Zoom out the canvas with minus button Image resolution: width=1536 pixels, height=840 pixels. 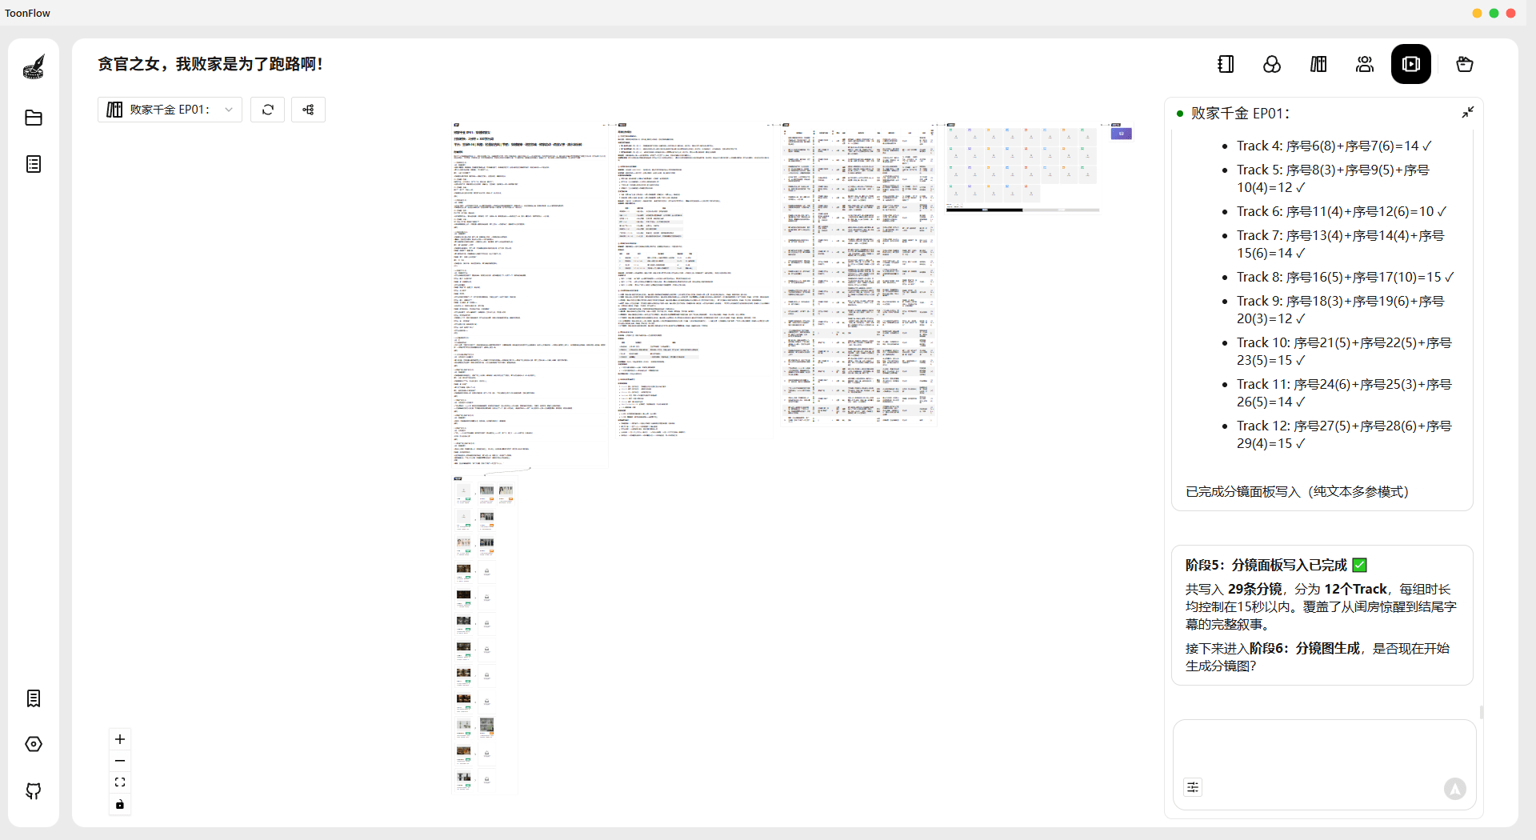click(x=120, y=761)
